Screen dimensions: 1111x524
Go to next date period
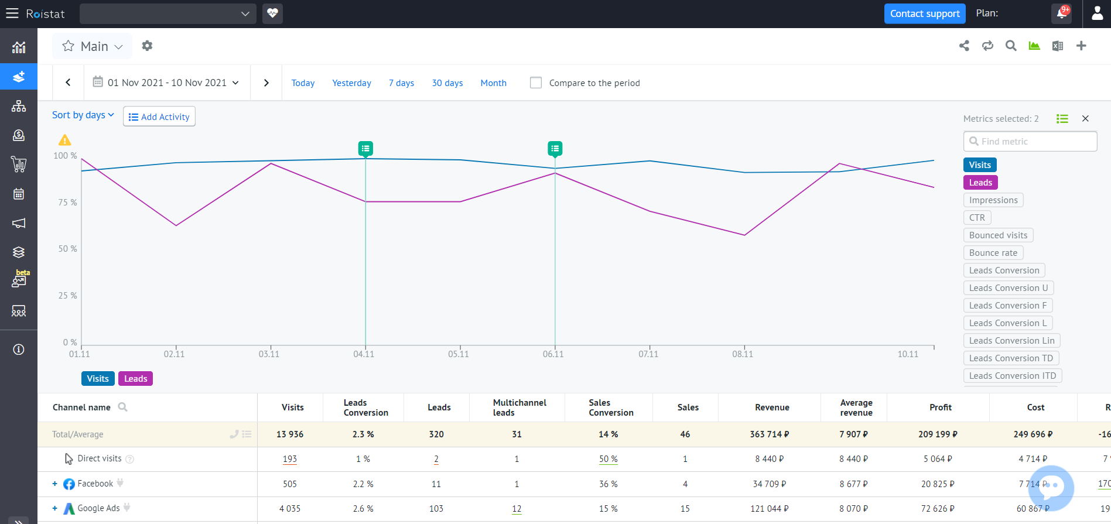(x=266, y=83)
